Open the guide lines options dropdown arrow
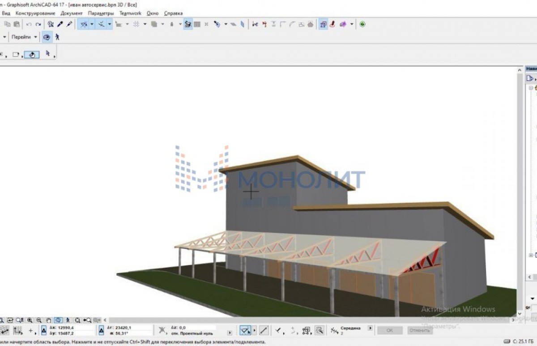The width and height of the screenshot is (537, 346). coord(92,24)
